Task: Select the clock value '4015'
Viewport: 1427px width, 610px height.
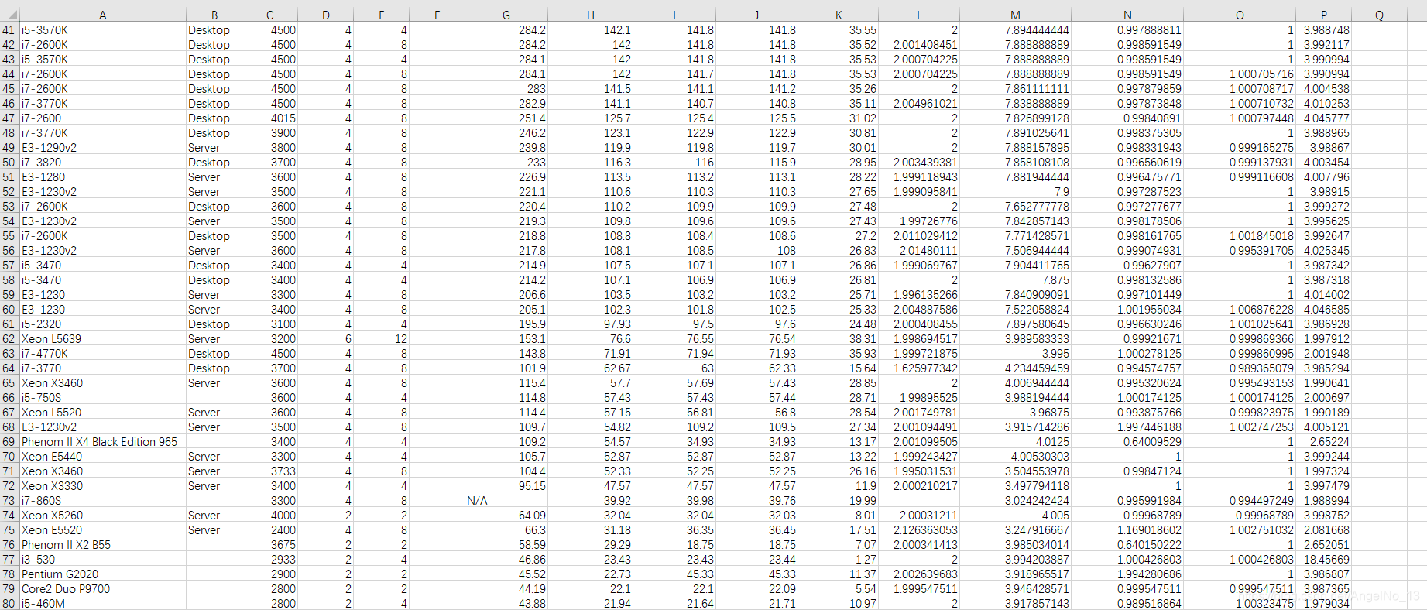Action: (270, 118)
